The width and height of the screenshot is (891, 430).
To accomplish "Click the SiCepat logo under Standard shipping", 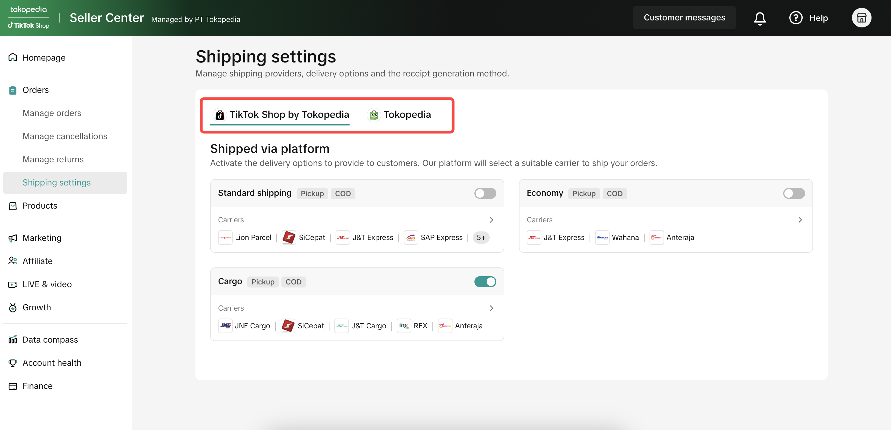I will (x=288, y=237).
